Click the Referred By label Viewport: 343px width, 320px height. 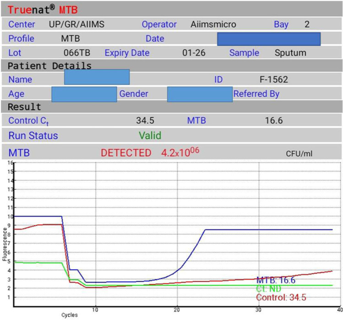pyautogui.click(x=256, y=94)
